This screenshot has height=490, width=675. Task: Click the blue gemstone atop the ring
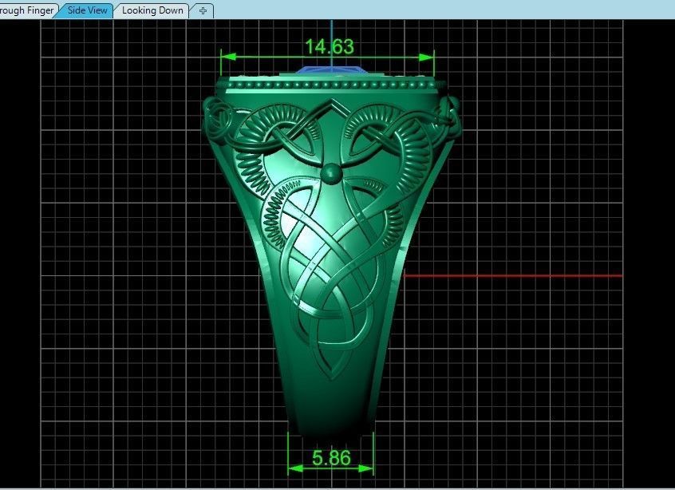[331, 69]
